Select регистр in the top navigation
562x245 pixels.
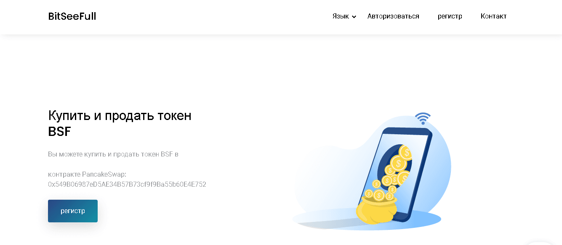click(x=450, y=16)
